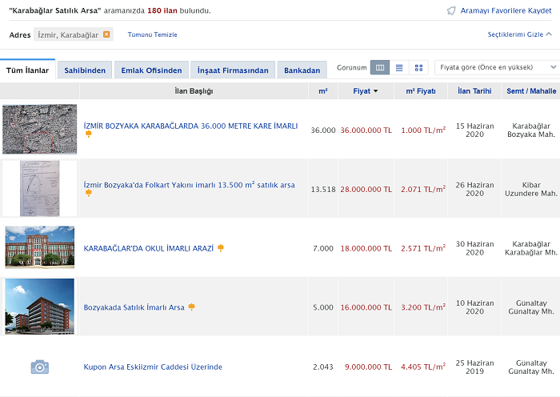Click pin icon on Bozyakada Satılık İmarlı Arsa
The height and width of the screenshot is (397, 560).
(191, 307)
